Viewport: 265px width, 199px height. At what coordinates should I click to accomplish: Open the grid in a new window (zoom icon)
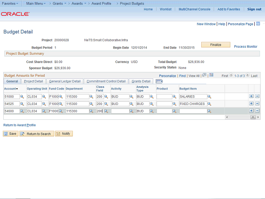204,75
